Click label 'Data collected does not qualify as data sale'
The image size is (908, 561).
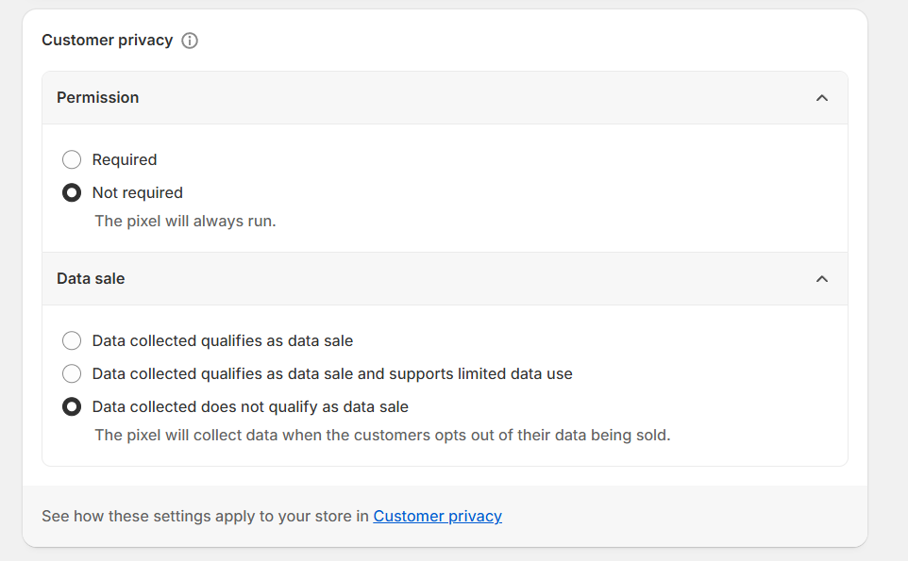(x=250, y=407)
